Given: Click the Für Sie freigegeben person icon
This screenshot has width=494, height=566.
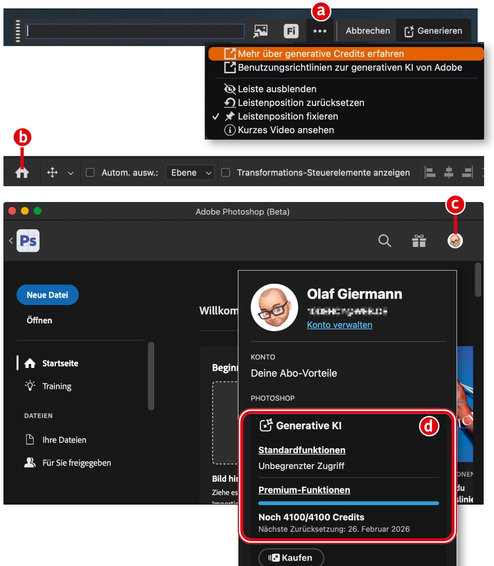Looking at the screenshot, I should [30, 463].
